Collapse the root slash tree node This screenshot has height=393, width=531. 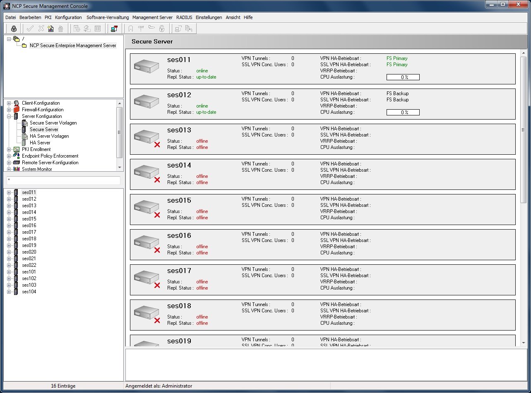(x=9, y=39)
